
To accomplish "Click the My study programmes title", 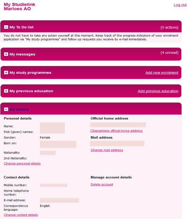I will 30,72.
